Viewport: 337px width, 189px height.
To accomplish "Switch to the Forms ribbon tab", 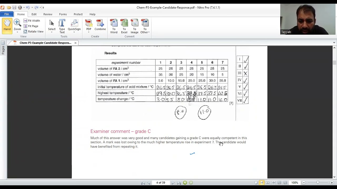I will tap(63, 14).
